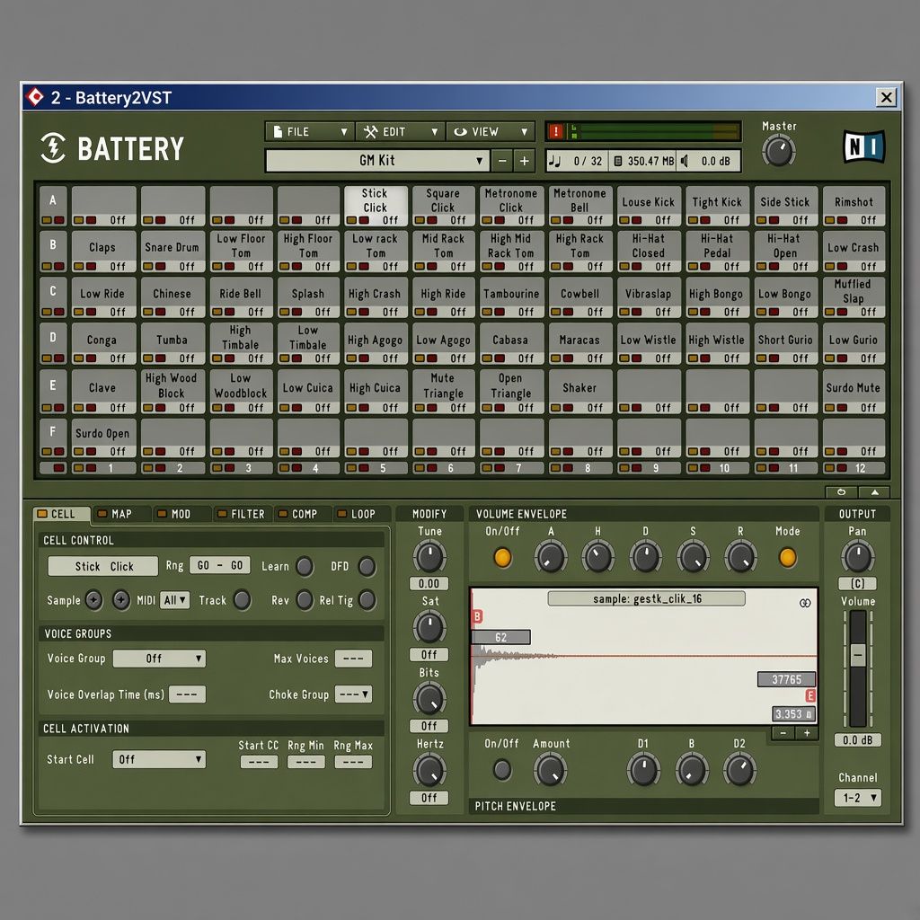Enable the Learn button
The width and height of the screenshot is (920, 920).
click(x=304, y=566)
